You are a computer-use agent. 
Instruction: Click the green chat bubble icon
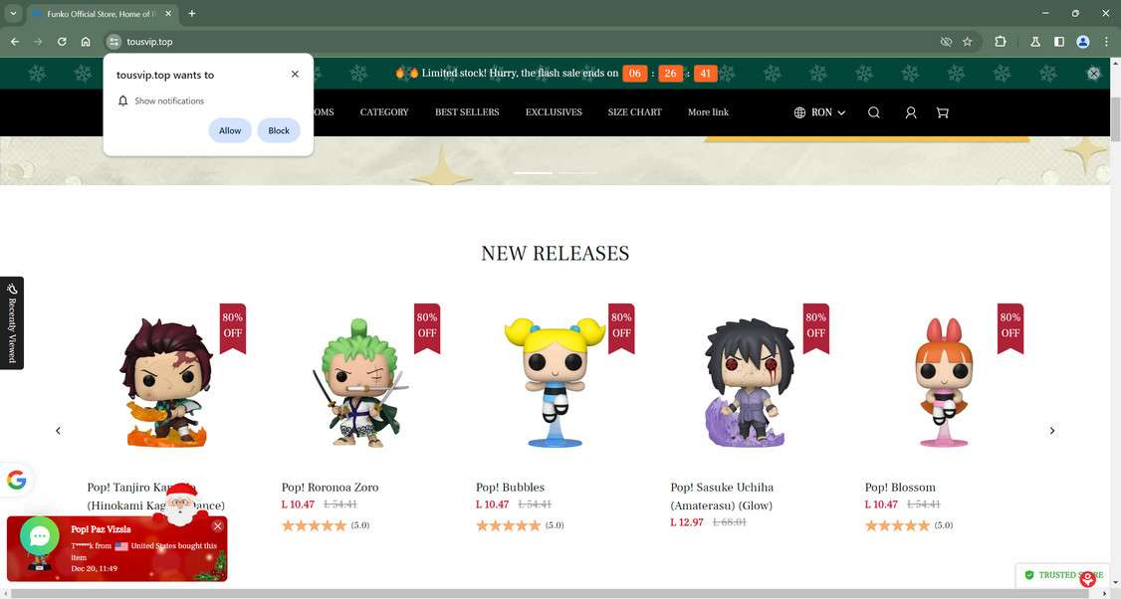click(x=39, y=536)
